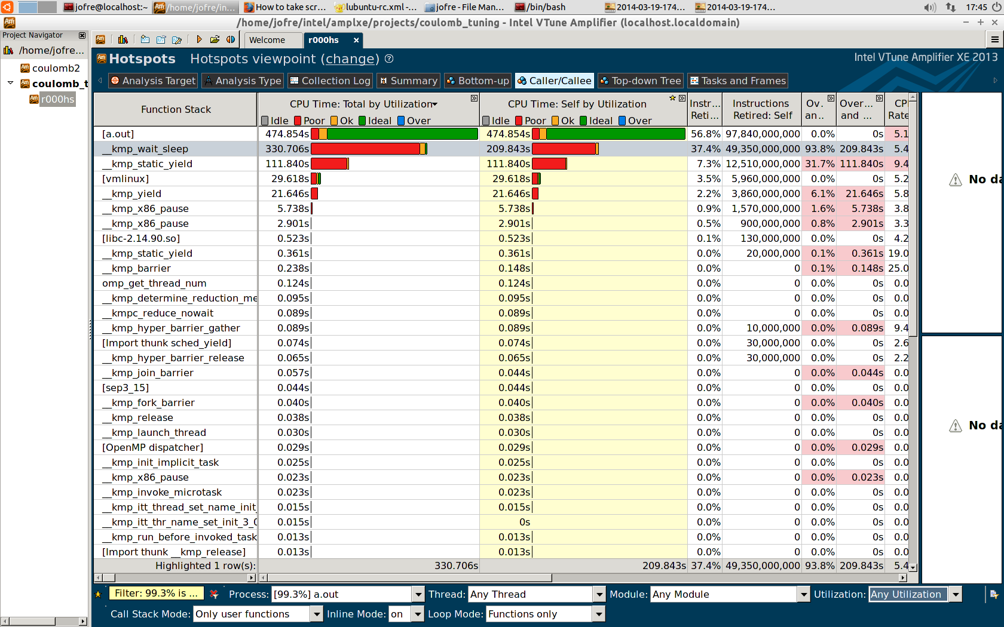This screenshot has width=1004, height=627.
Task: Click the clear filter red X icon
Action: point(214,594)
